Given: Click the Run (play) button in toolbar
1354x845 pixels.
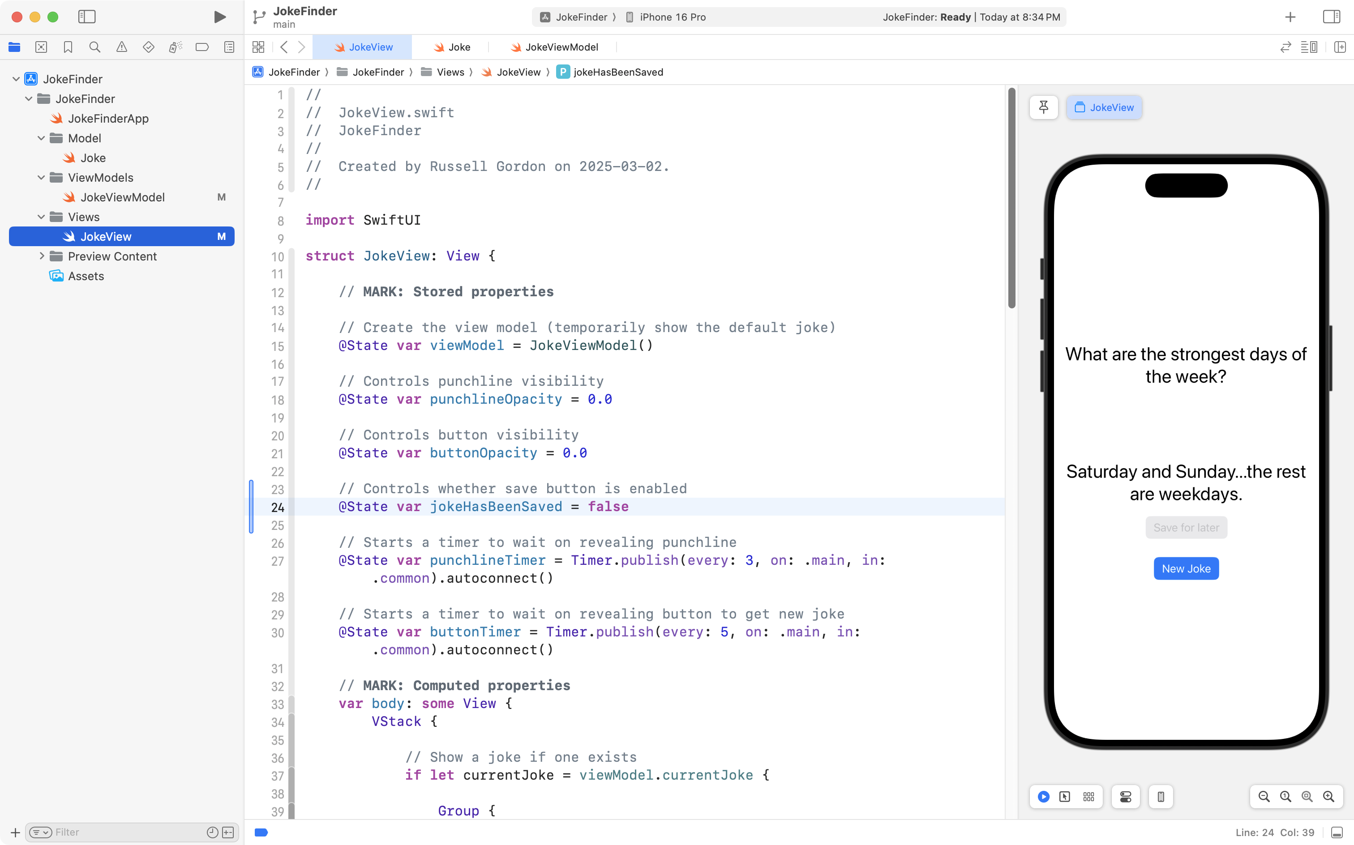Looking at the screenshot, I should (x=220, y=17).
